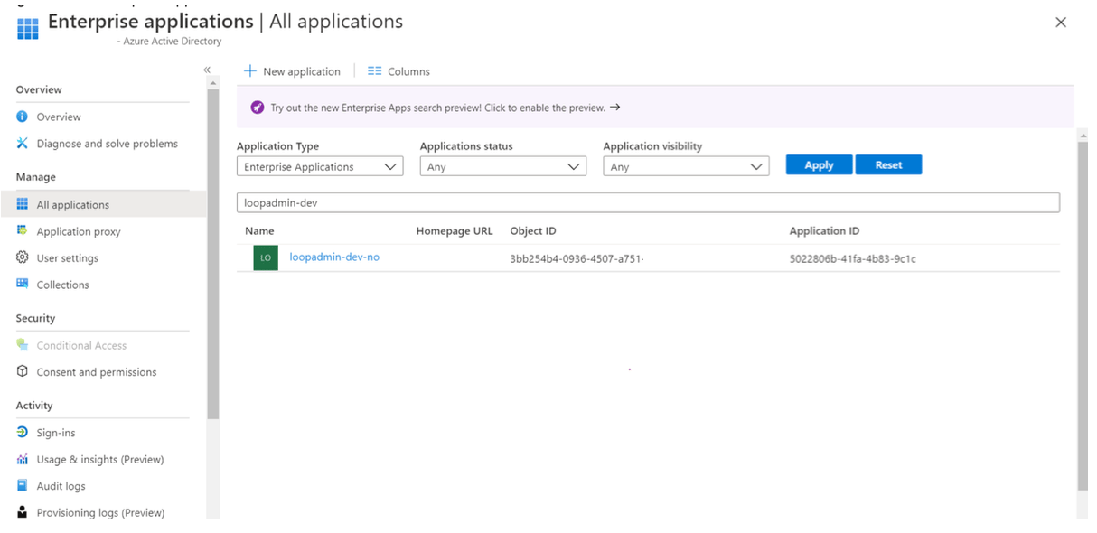
Task: Click Application ID value 5022806b-41fa-4b83-9c1c
Action: pyautogui.click(x=853, y=258)
